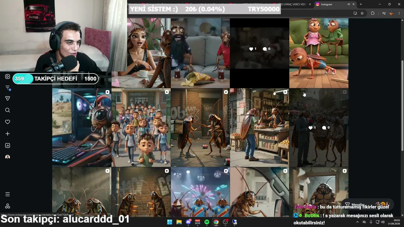404x227 pixels.
Task: Open the cockroach in car window reel
Action: 259,192
